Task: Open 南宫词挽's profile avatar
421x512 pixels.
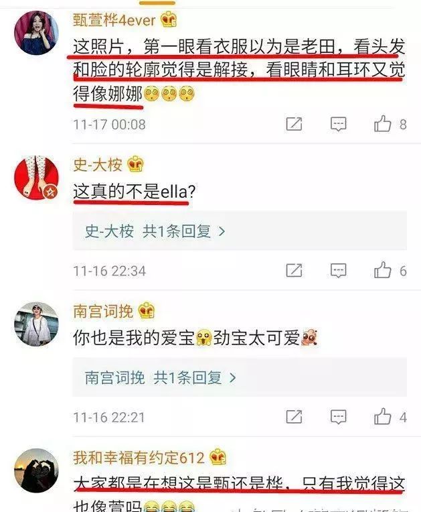Action: coord(36,324)
